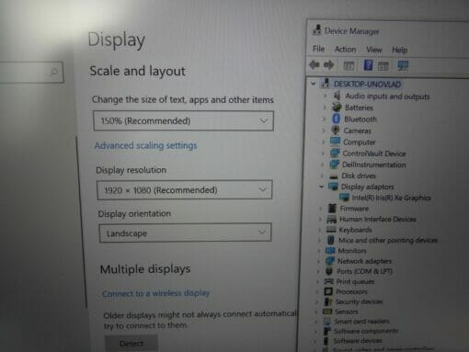Click the Detect button

[x=132, y=343]
